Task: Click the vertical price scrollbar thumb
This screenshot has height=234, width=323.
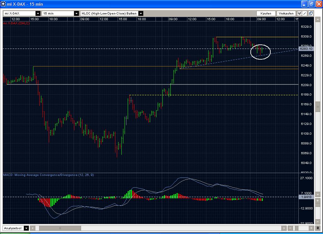Action: pos(318,107)
